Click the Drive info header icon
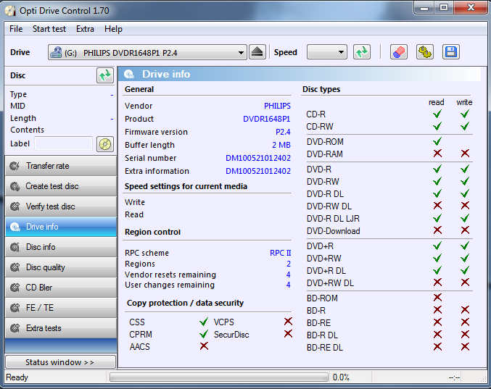Image resolution: width=491 pixels, height=389 pixels. pyautogui.click(x=129, y=74)
